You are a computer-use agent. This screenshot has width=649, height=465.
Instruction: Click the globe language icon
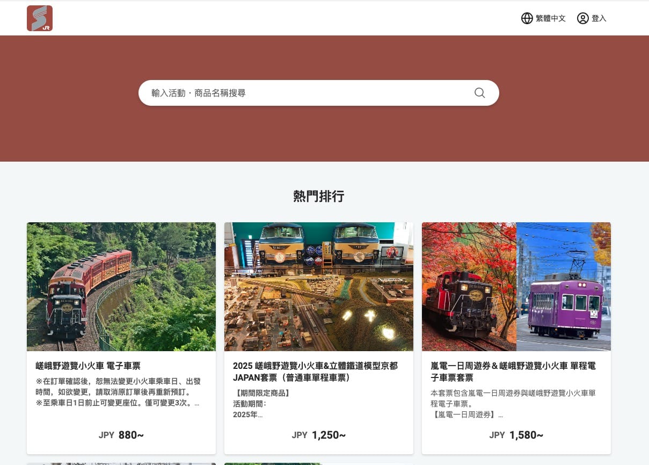[527, 18]
